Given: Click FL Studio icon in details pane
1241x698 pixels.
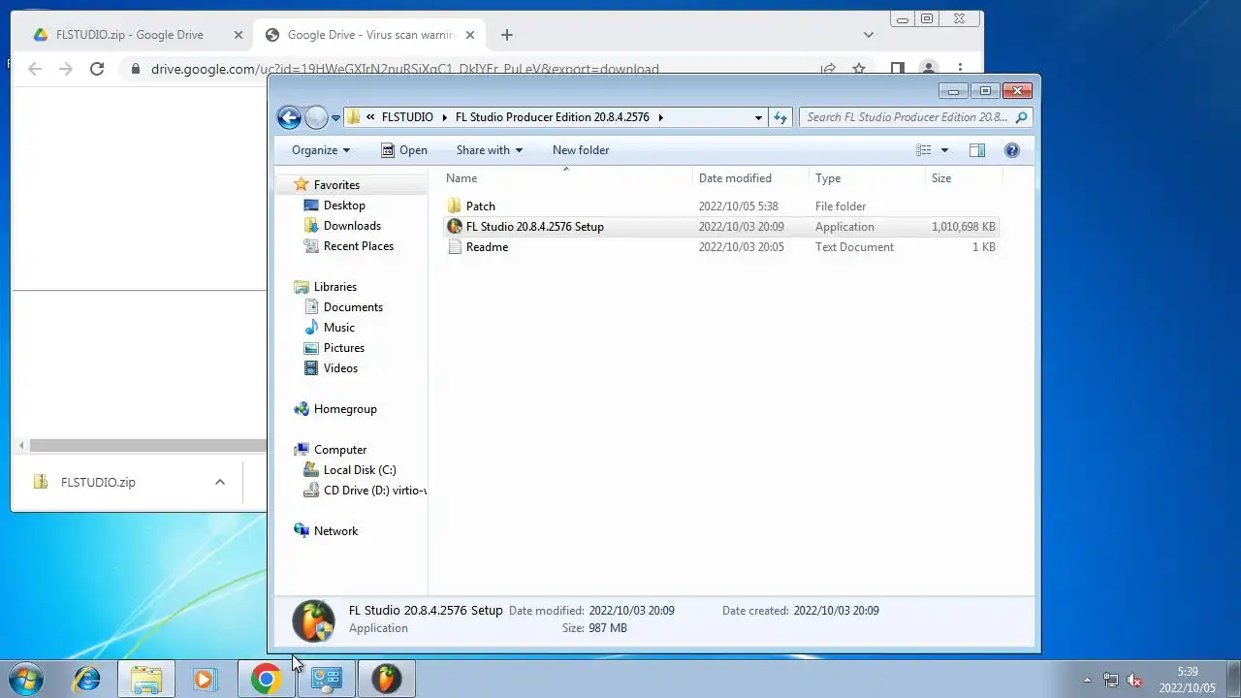Looking at the screenshot, I should 313,620.
